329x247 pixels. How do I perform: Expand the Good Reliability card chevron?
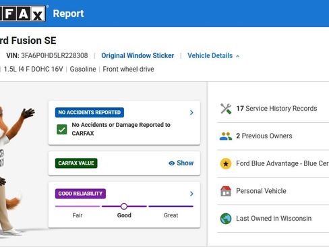(191, 194)
